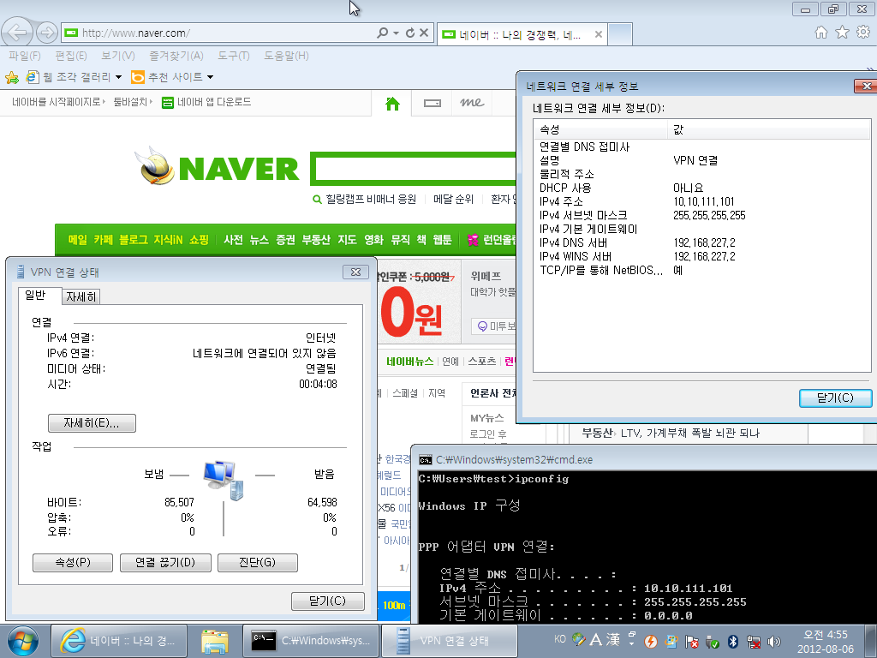This screenshot has height=658, width=877.
Task: Close VPN status with 닫기(C) button
Action: [x=328, y=601]
